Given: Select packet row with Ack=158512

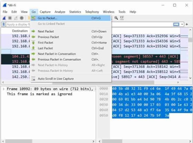Looking at the screenshot, I should (x=146, y=72).
